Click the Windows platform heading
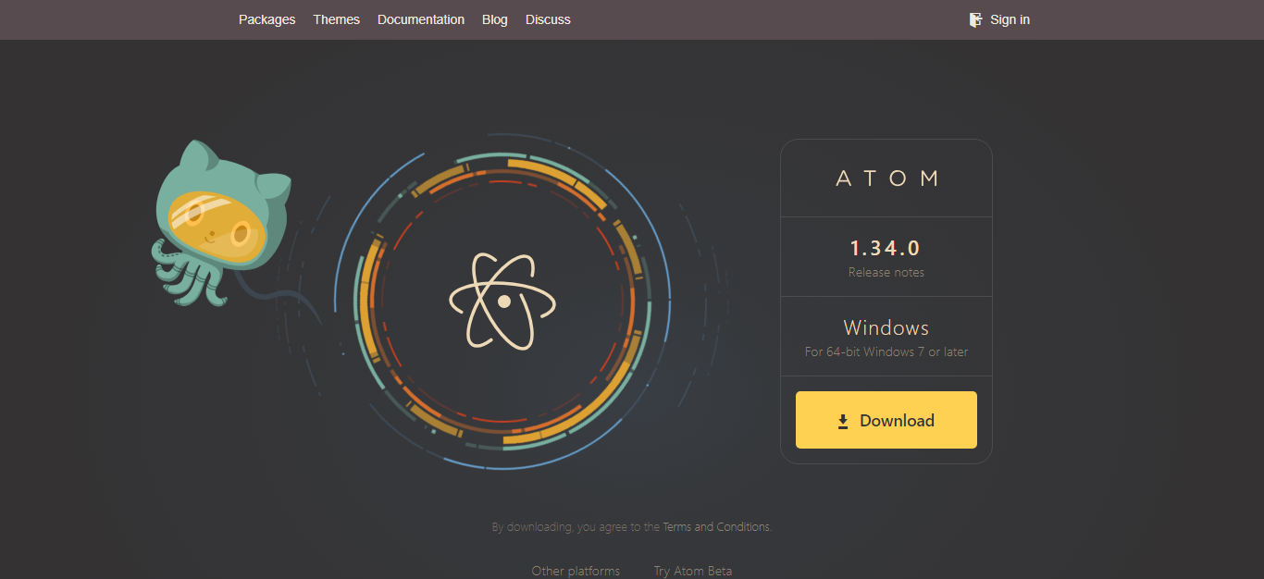 coord(886,327)
